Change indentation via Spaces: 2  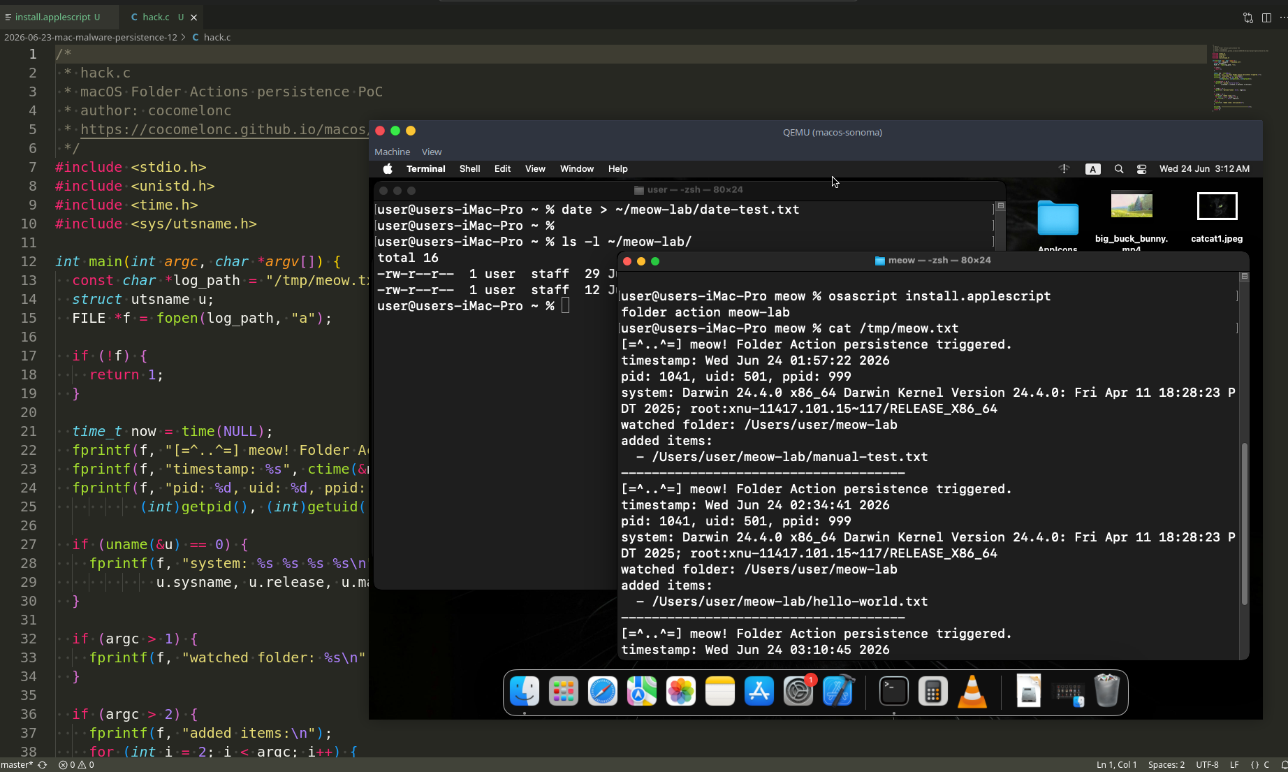point(1166,765)
